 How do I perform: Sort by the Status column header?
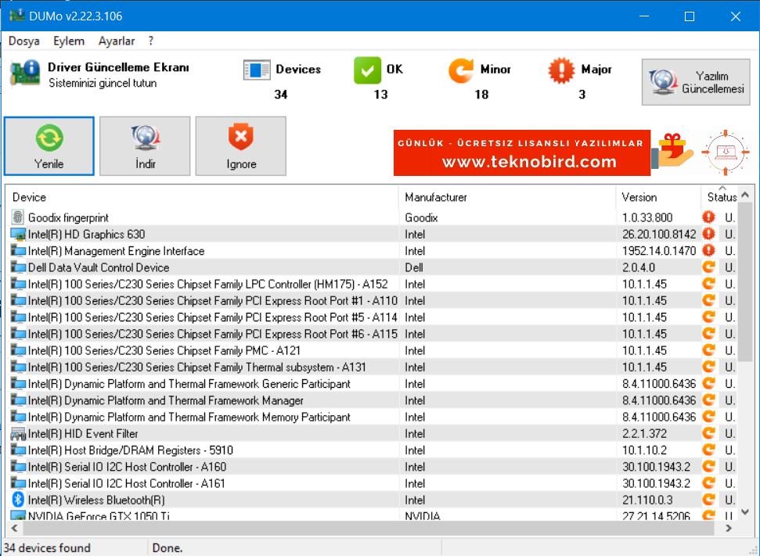click(x=720, y=197)
